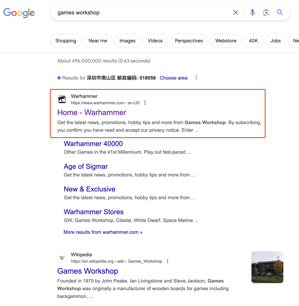The height and width of the screenshot is (306, 299).
Task: Switch to Images results
Action: 127,40
